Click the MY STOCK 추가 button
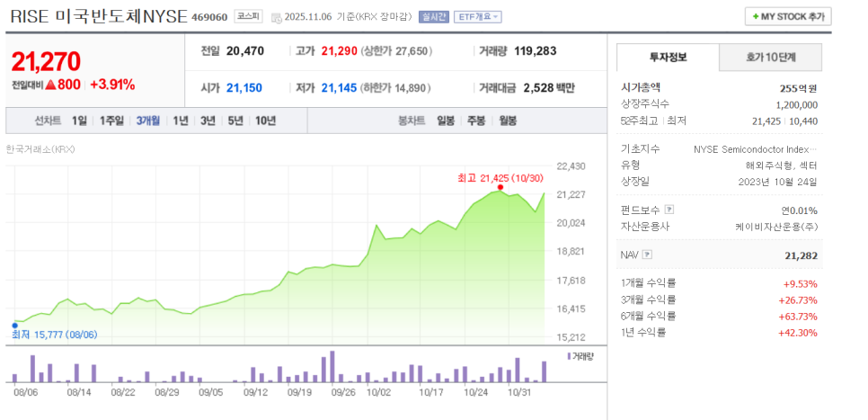Viewport: 868px width, 420px height. click(x=788, y=17)
